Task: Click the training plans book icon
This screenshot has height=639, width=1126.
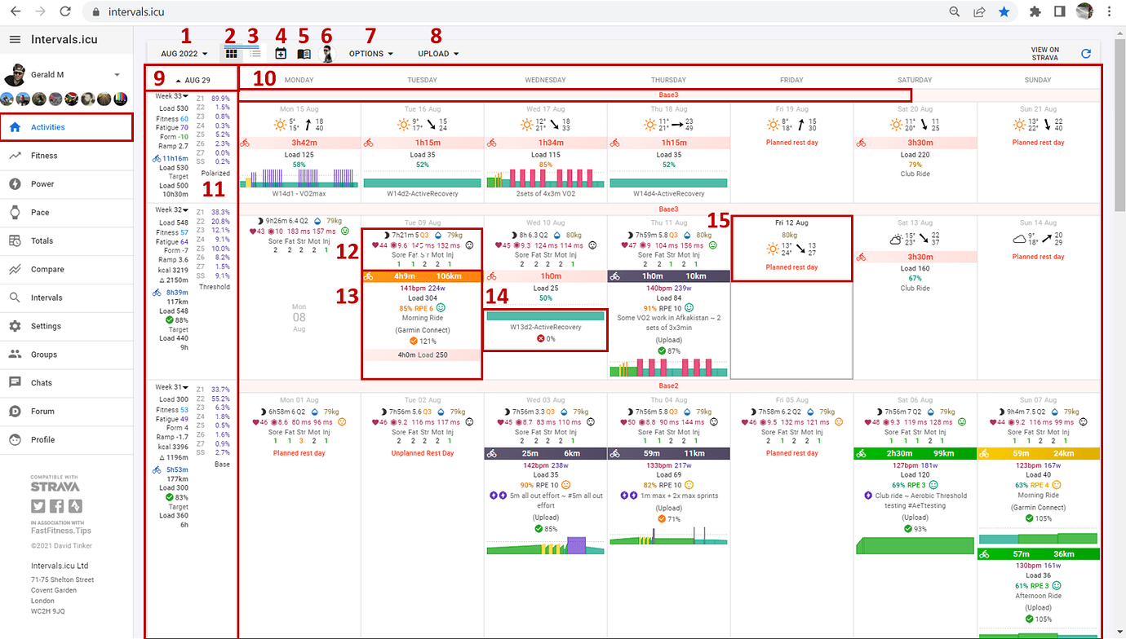Action: click(x=303, y=52)
